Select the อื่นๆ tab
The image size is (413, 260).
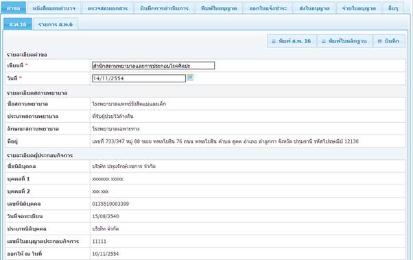click(x=393, y=8)
